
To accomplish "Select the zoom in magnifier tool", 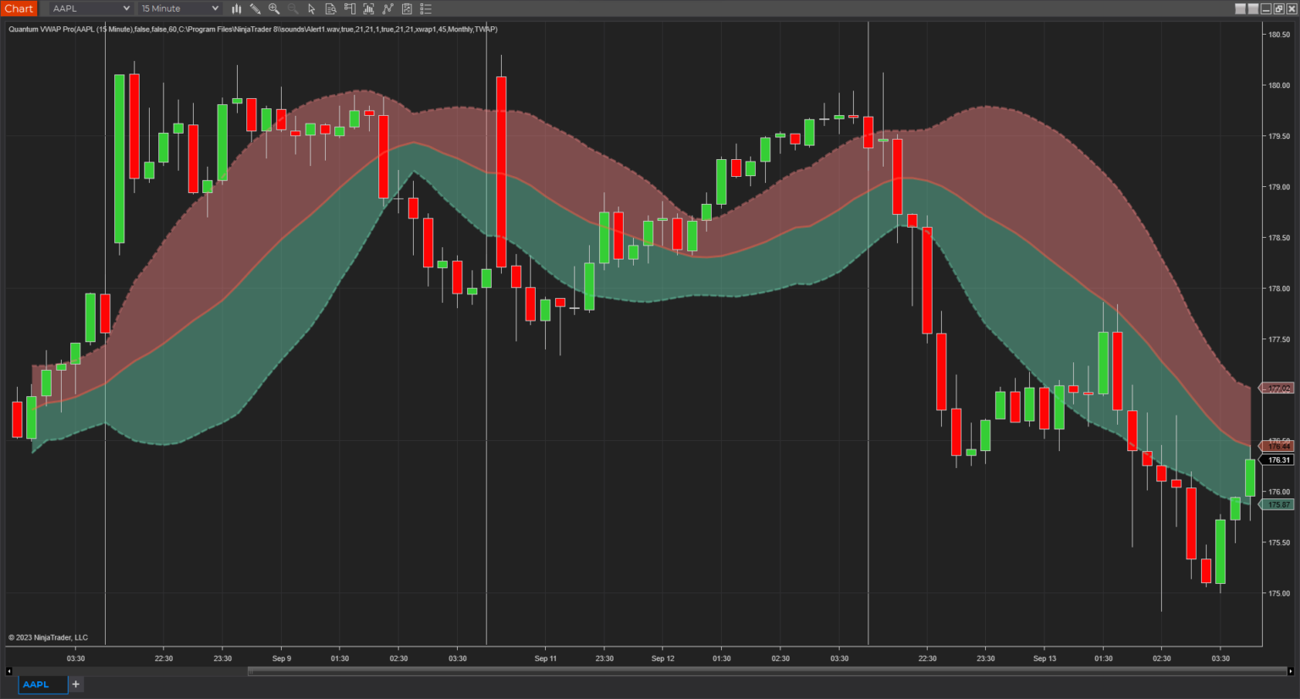I will (273, 8).
